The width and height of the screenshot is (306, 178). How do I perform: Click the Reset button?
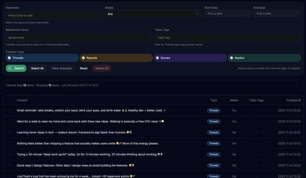[84, 68]
